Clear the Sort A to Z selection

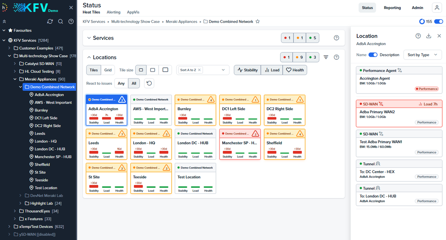pyautogui.click(x=199, y=70)
